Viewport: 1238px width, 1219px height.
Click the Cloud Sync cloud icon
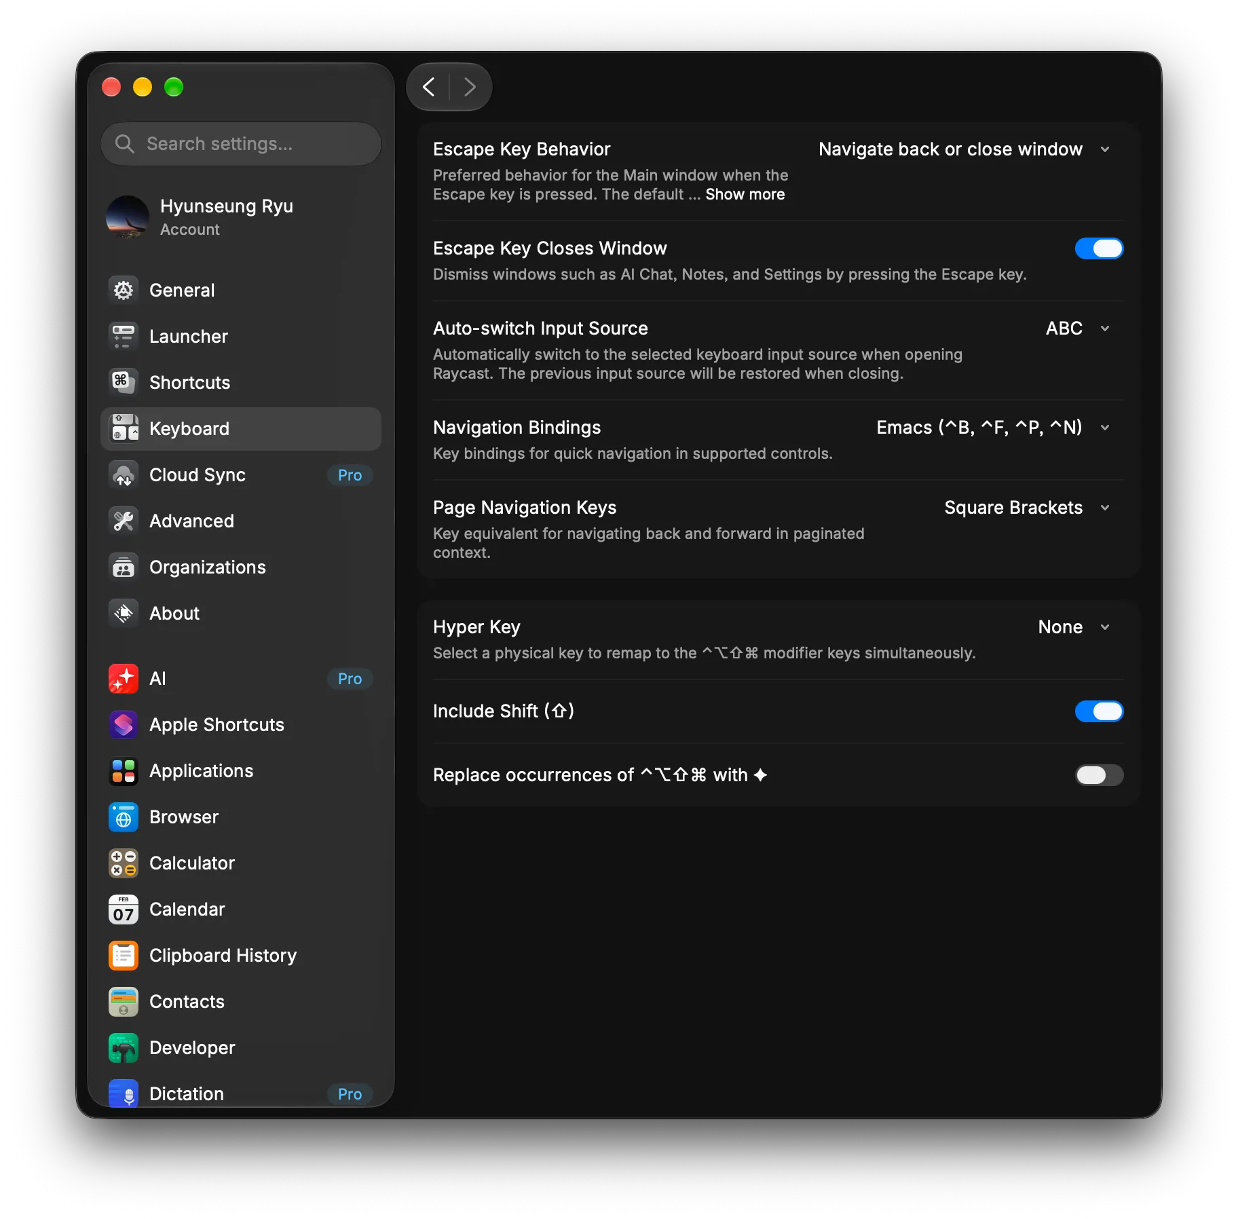[124, 475]
